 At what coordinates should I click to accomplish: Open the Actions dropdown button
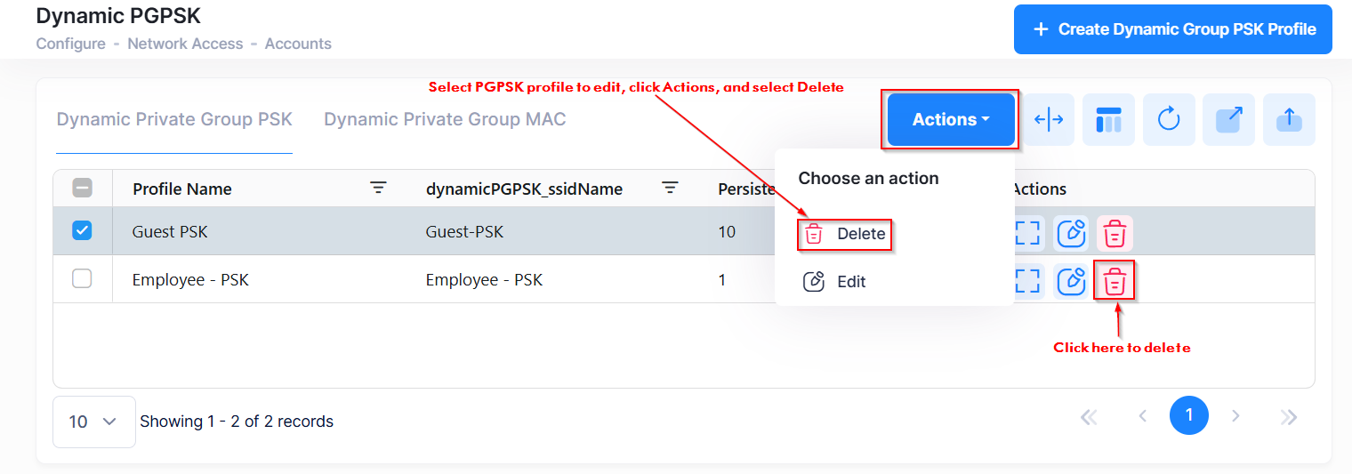(x=951, y=120)
